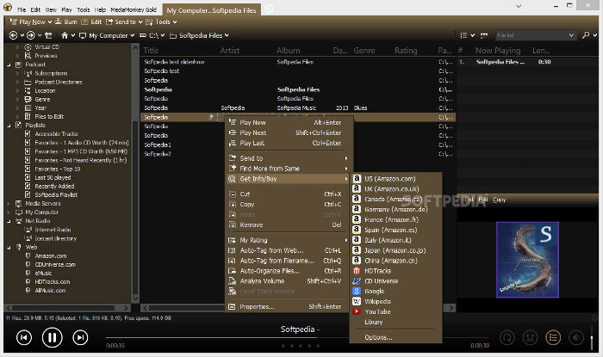Choose Wikipedia in Get Info submenu
The image size is (603, 357).
coord(395,301)
